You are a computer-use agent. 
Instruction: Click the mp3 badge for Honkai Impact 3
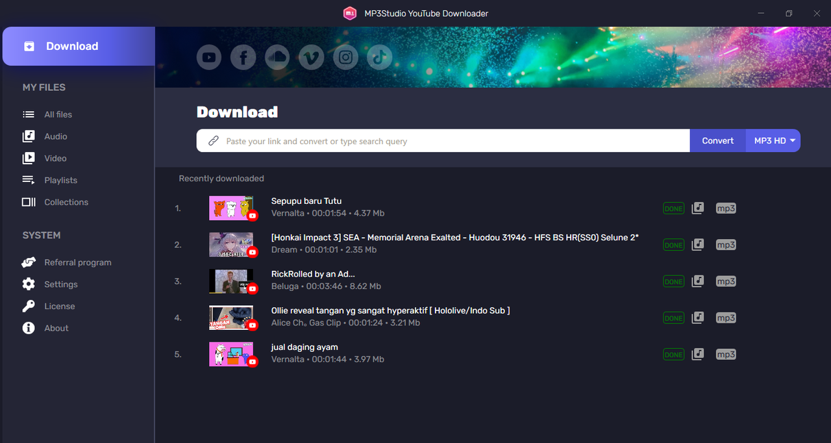726,245
